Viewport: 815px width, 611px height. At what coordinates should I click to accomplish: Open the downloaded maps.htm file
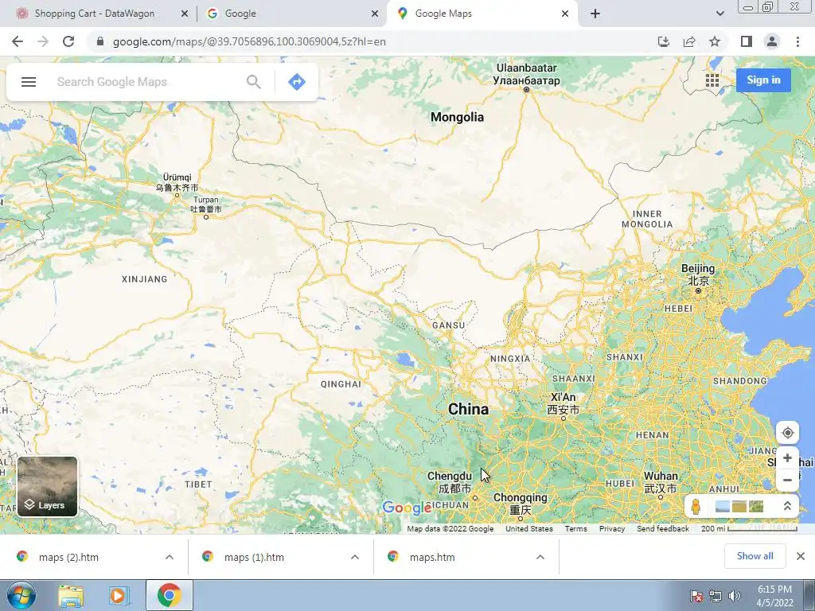[432, 557]
